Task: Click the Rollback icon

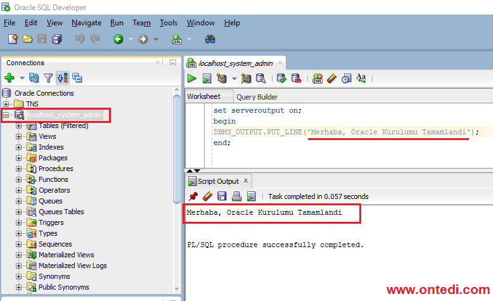Action: [296, 79]
